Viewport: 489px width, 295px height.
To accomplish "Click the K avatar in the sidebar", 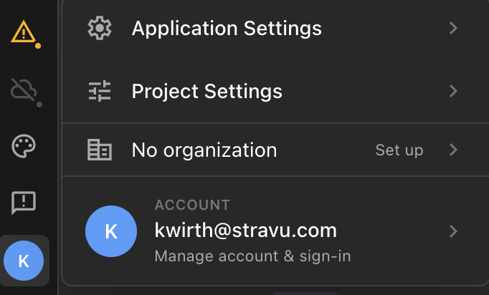I will (24, 261).
